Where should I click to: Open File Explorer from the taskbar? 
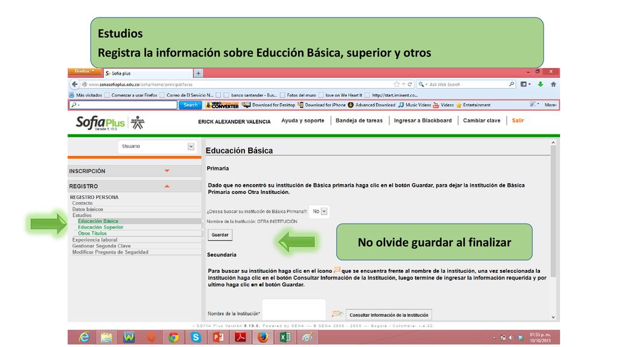(x=106, y=337)
